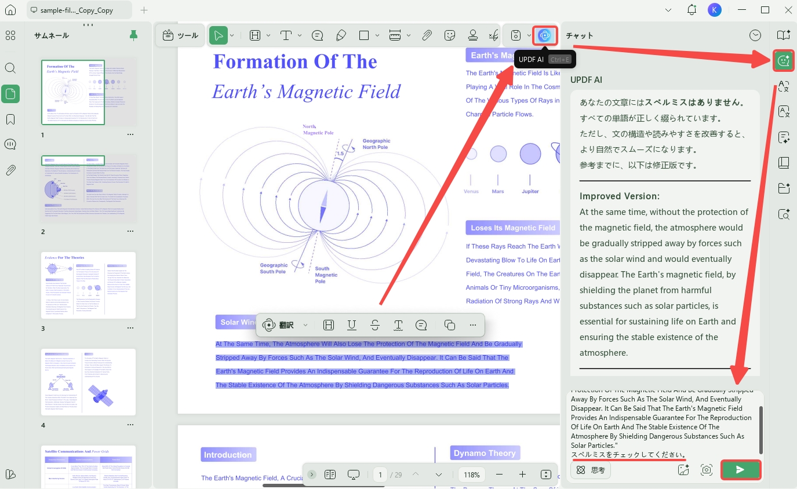Click translate icon with dashed corner frame
The height and width of the screenshot is (489, 797).
pos(784,86)
